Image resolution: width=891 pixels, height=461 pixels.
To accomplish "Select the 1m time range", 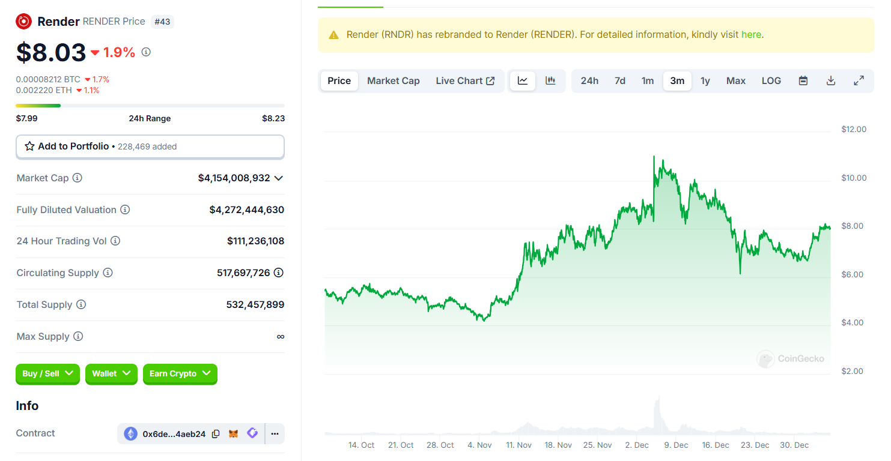I will [x=648, y=80].
